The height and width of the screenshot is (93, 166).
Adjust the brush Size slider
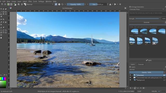point(98,4)
